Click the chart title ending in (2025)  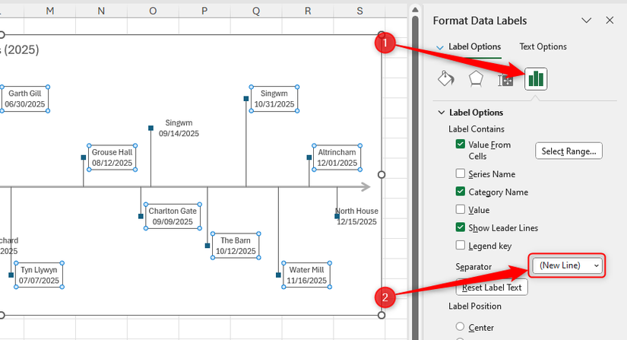[x=19, y=50]
